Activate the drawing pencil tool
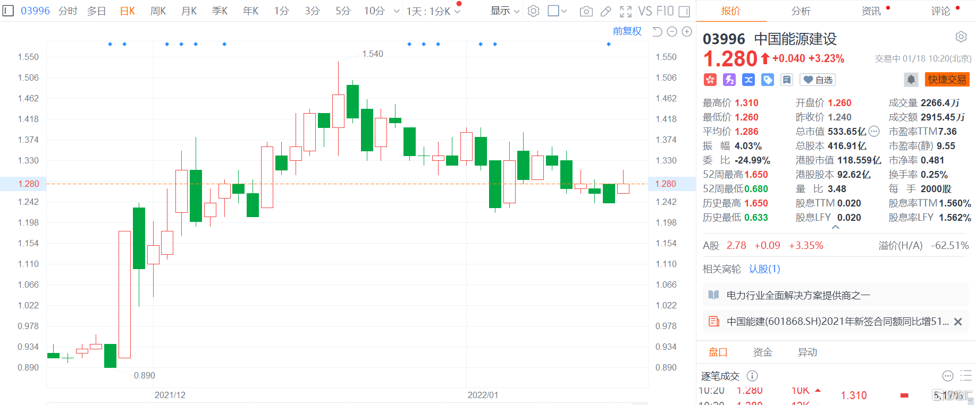Image resolution: width=976 pixels, height=405 pixels. (x=605, y=11)
